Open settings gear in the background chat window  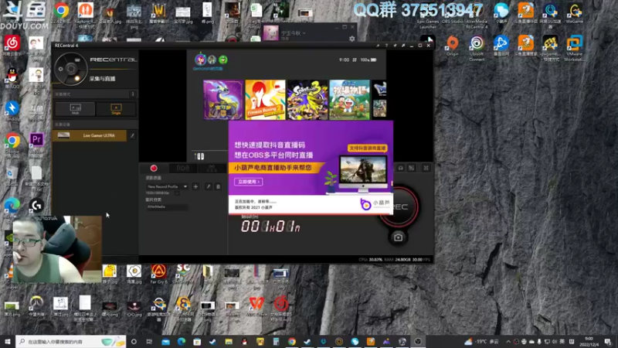pos(352,38)
